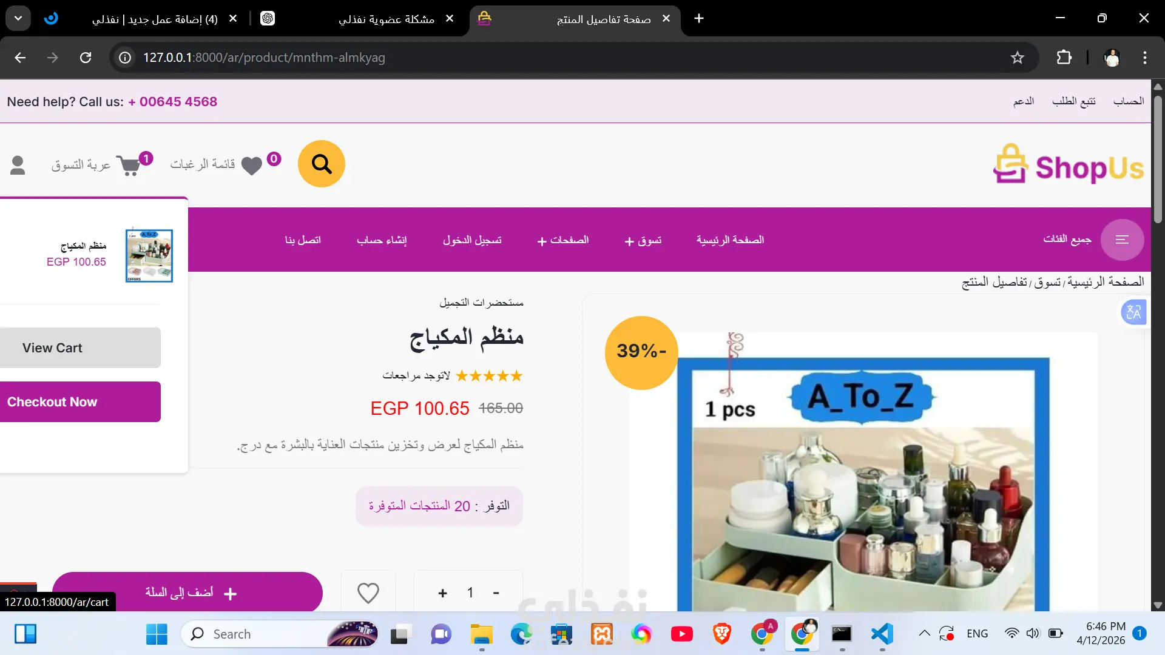Decrease product quantity with minus
Viewport: 1165px width, 655px height.
[496, 593]
